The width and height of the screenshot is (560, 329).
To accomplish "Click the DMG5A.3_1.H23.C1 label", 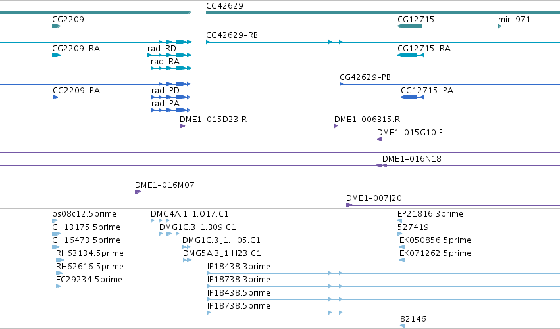I will click(222, 253).
